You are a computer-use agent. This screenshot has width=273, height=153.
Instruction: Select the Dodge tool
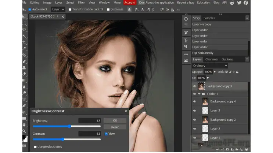click(25, 93)
